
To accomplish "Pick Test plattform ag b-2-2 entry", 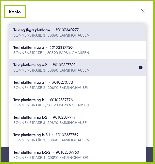I will [x=78, y=154].
